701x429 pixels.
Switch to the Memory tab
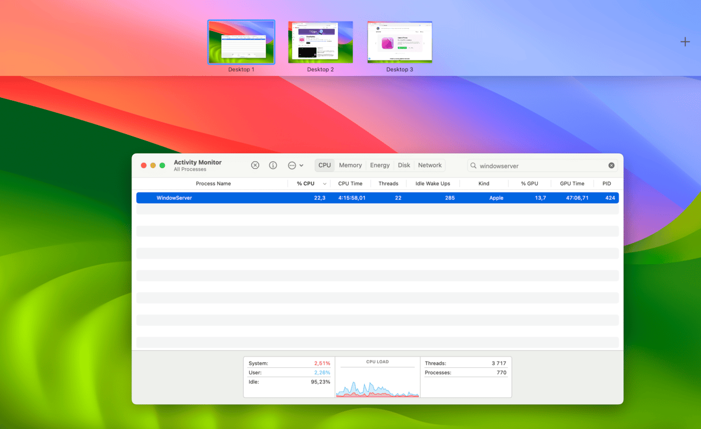(350, 165)
